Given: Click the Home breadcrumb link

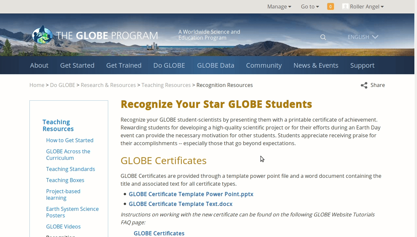Looking at the screenshot, I should tap(37, 85).
